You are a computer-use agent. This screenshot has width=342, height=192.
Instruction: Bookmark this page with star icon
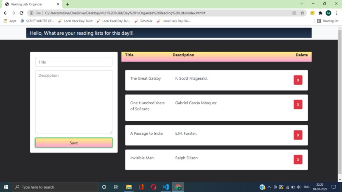pyautogui.click(x=302, y=13)
